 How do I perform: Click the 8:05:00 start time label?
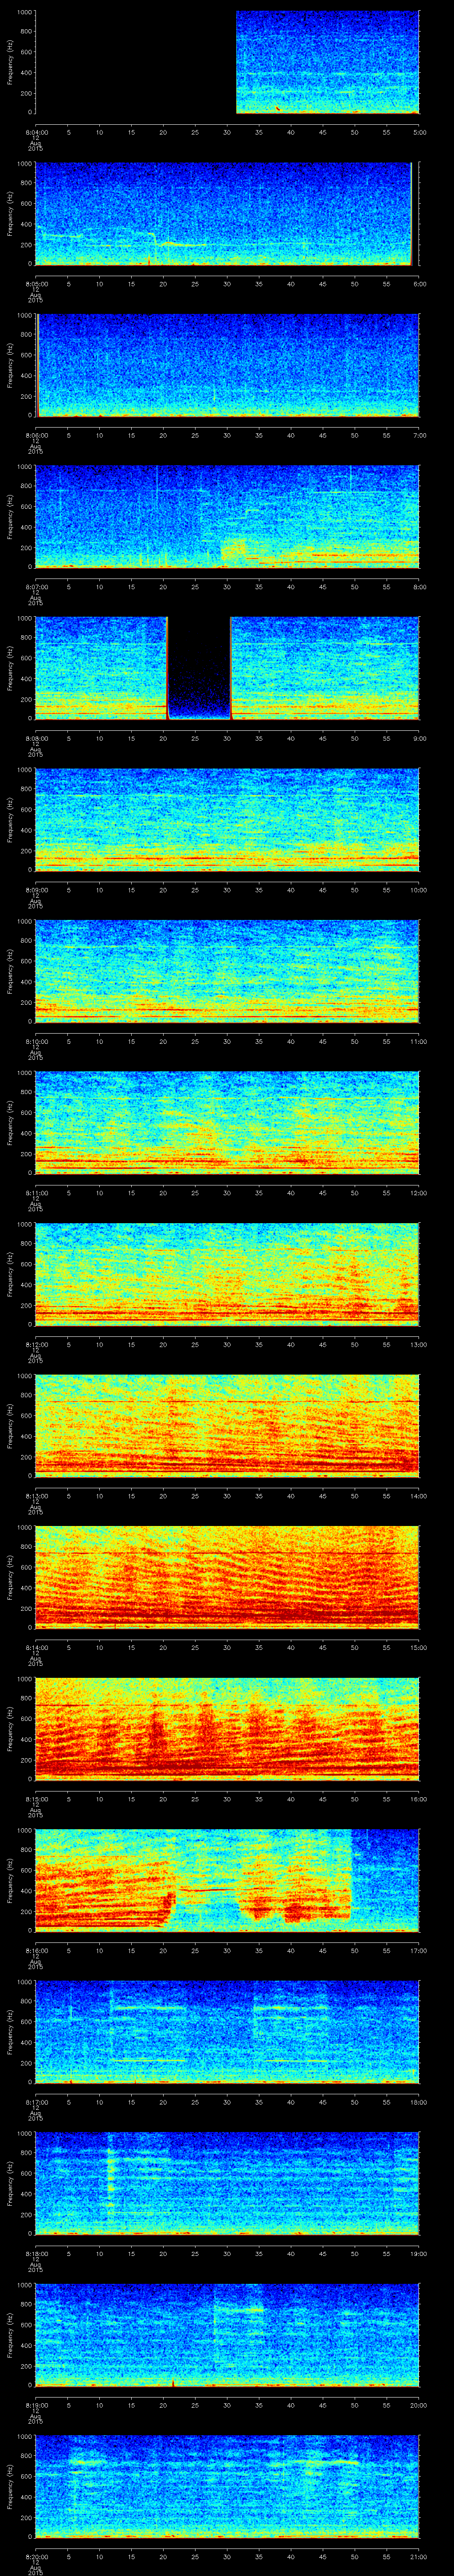pos(36,284)
